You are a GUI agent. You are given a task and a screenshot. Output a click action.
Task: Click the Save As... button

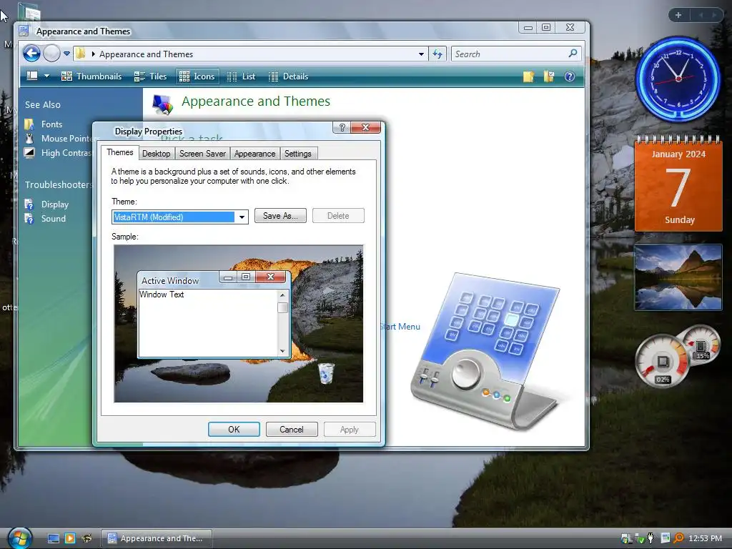coord(280,216)
